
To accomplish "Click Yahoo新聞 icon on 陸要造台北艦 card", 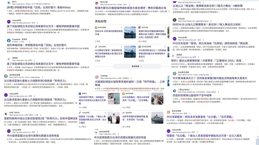I will (80, 113).
